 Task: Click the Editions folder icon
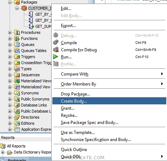click(17, 123)
